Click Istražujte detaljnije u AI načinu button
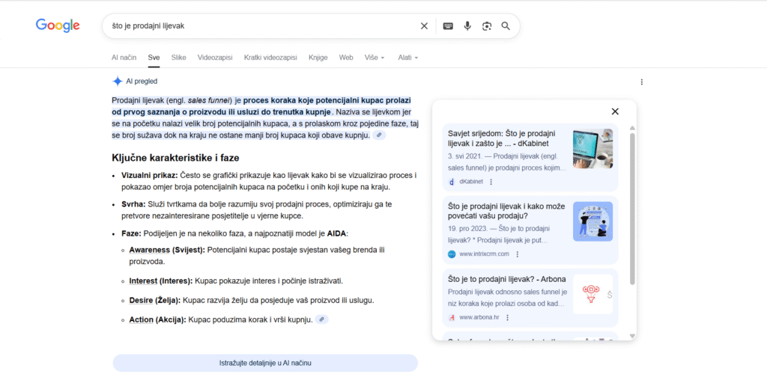 click(x=265, y=363)
